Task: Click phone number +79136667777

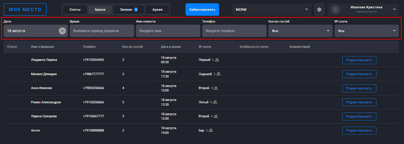Action: pos(93,116)
